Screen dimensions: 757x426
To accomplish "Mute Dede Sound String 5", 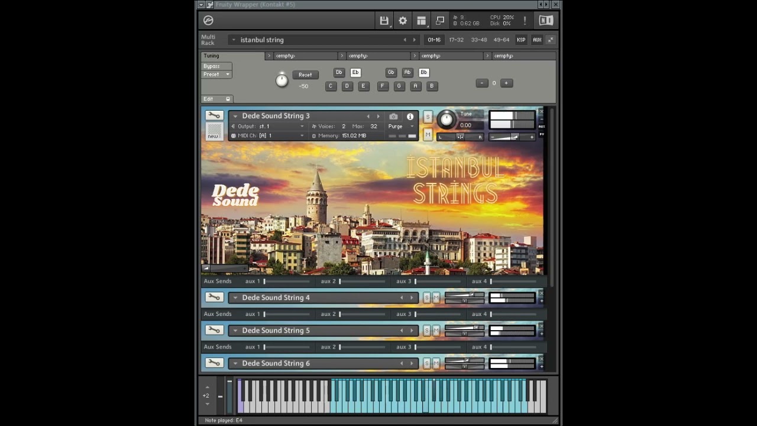I will click(x=436, y=331).
